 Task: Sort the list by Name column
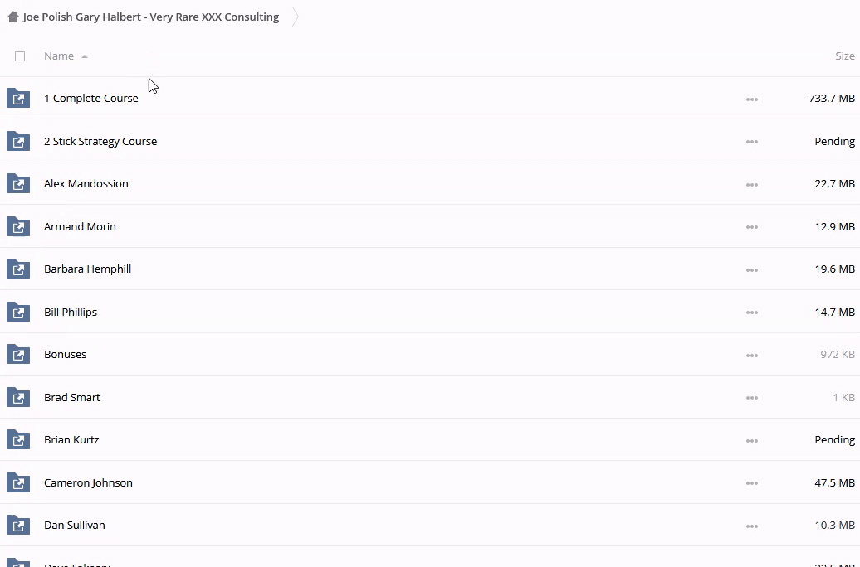59,56
